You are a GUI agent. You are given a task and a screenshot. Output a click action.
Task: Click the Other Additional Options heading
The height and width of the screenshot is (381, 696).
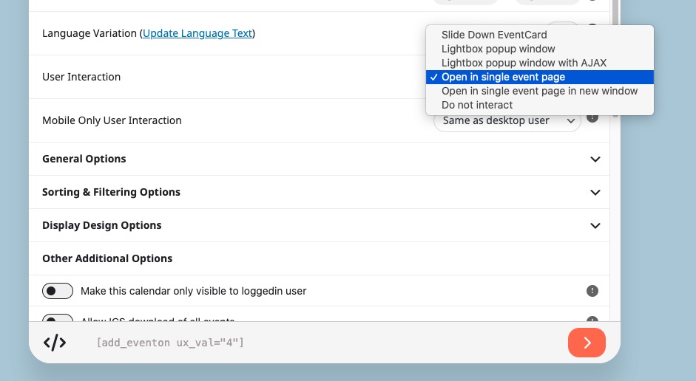click(x=107, y=258)
